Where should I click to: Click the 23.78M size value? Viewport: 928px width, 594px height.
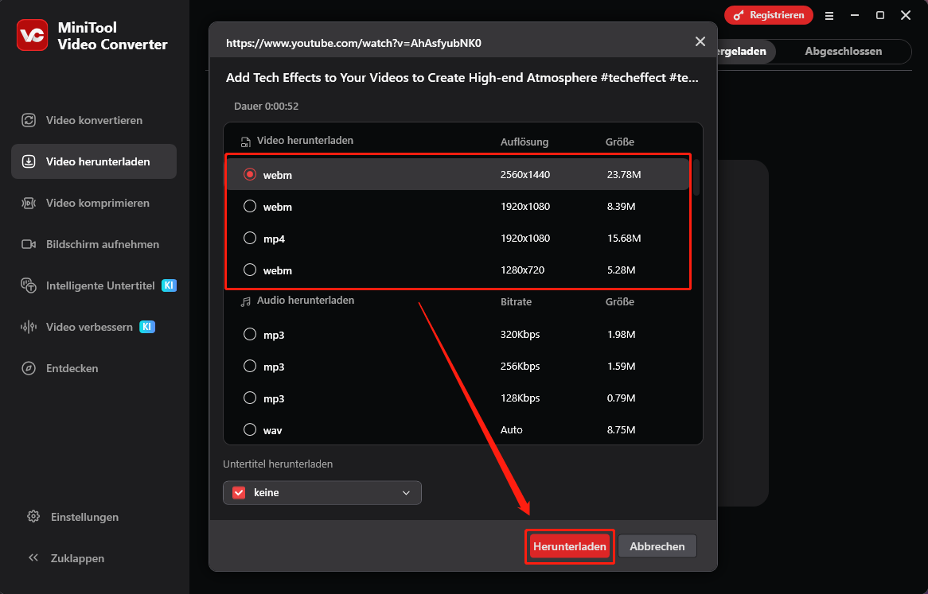(x=624, y=174)
